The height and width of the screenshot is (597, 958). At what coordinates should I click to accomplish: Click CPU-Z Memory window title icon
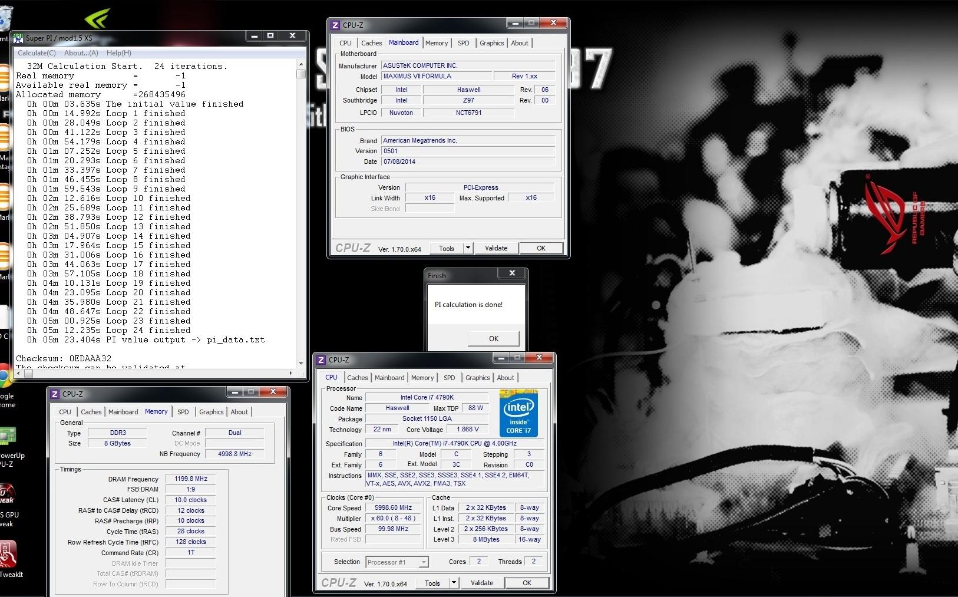(x=55, y=394)
